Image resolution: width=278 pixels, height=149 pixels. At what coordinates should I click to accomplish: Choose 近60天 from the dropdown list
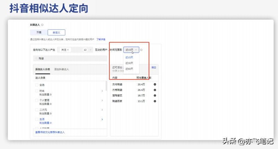coord(129,69)
